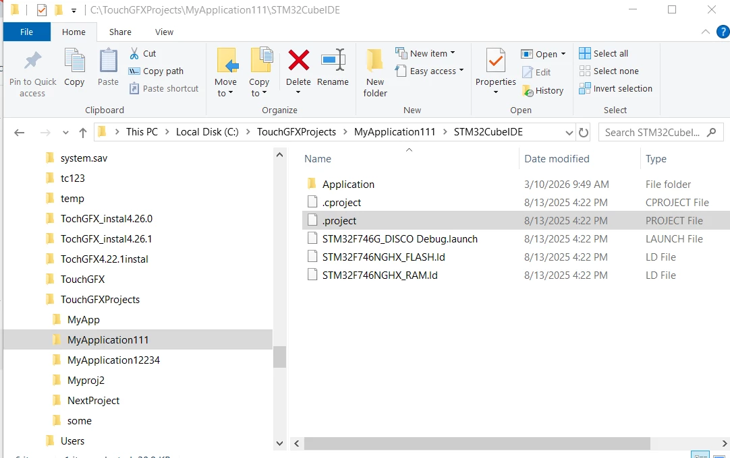Click Paste shortcut command
Image resolution: width=730 pixels, height=458 pixels.
pos(164,88)
